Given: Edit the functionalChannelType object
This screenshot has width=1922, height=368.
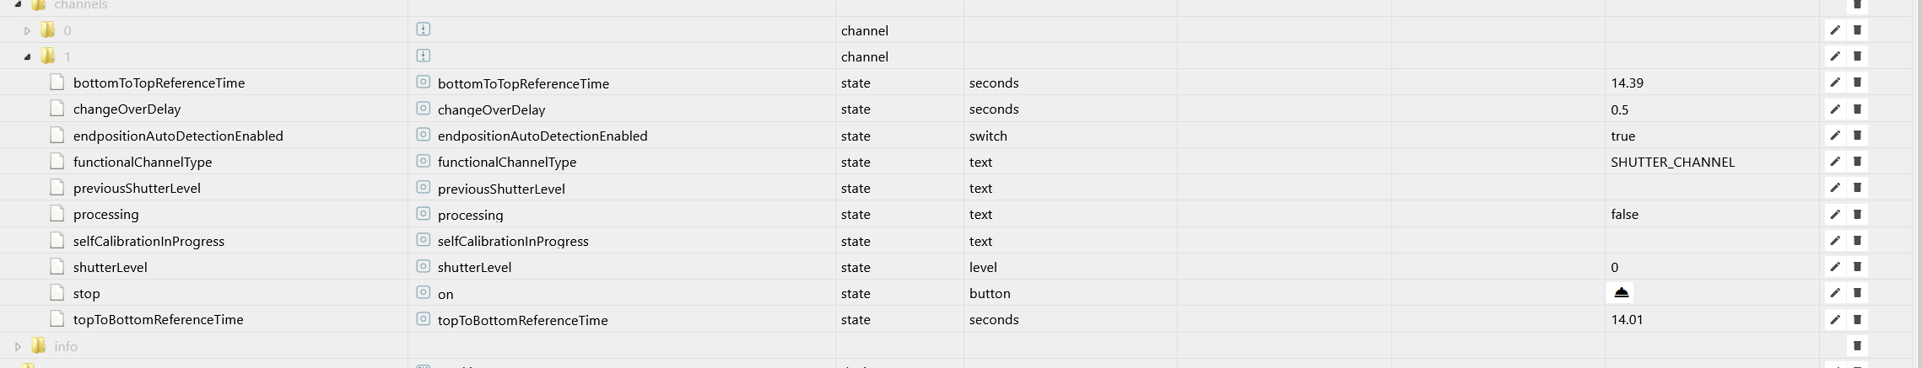Looking at the screenshot, I should (x=1834, y=162).
